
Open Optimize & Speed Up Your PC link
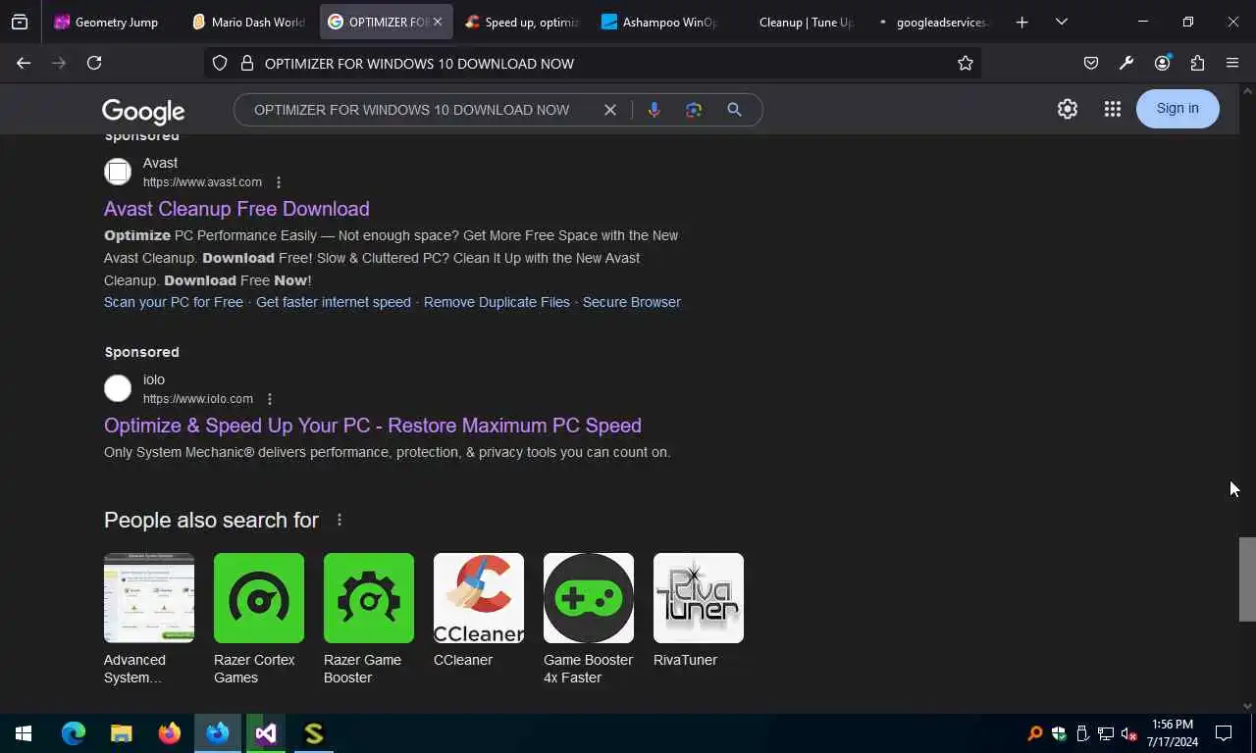click(373, 426)
